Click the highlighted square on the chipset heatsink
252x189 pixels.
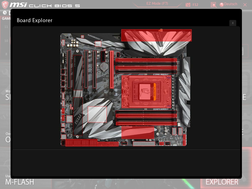97,114
